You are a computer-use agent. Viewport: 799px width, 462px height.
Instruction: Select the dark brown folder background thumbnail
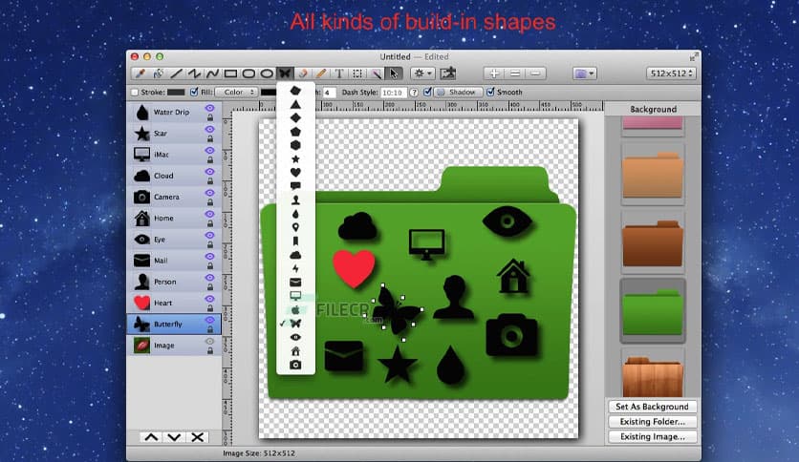click(653, 243)
